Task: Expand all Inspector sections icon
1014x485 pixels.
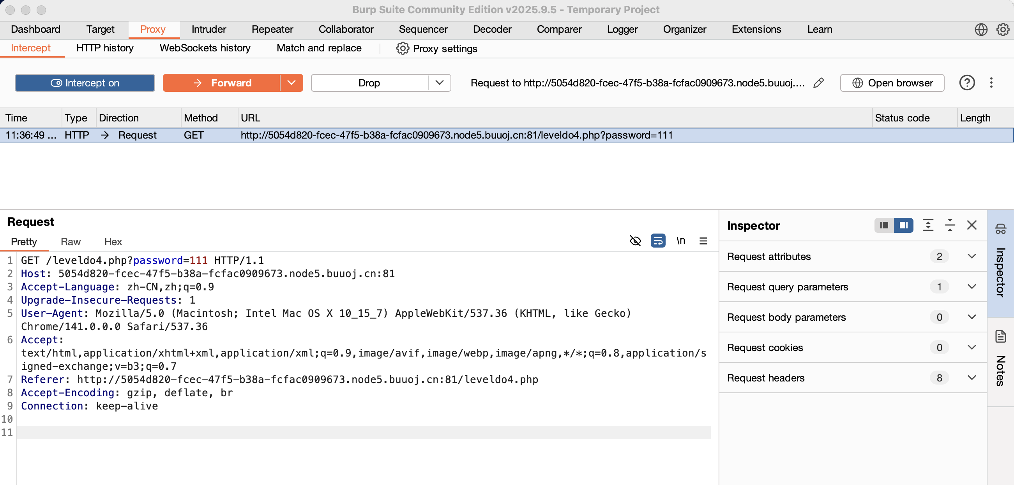Action: pos(928,225)
